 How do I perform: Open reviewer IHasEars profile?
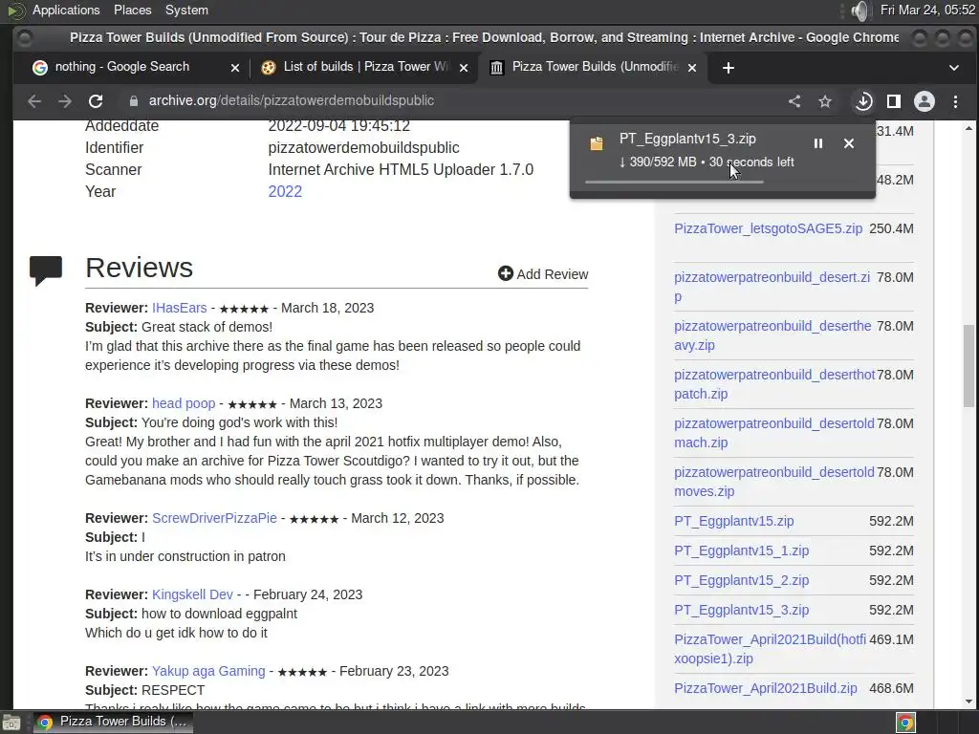point(179,308)
